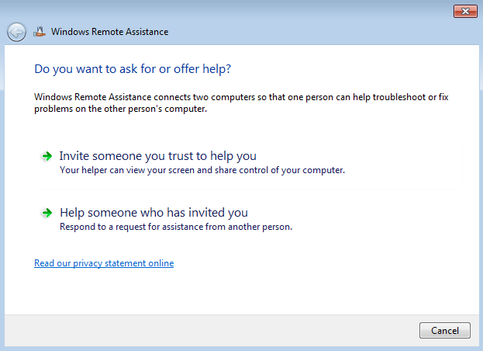483x351 pixels.
Task: Select Help someone who has invited you
Action: tap(248, 220)
